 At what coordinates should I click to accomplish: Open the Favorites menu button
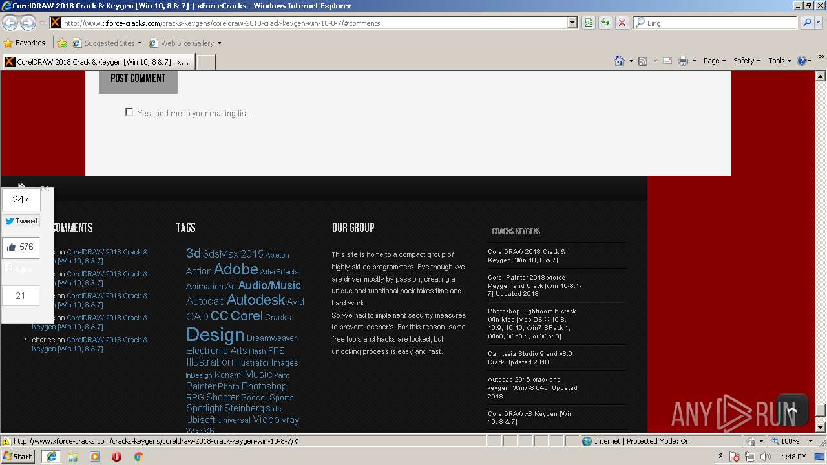tap(25, 43)
